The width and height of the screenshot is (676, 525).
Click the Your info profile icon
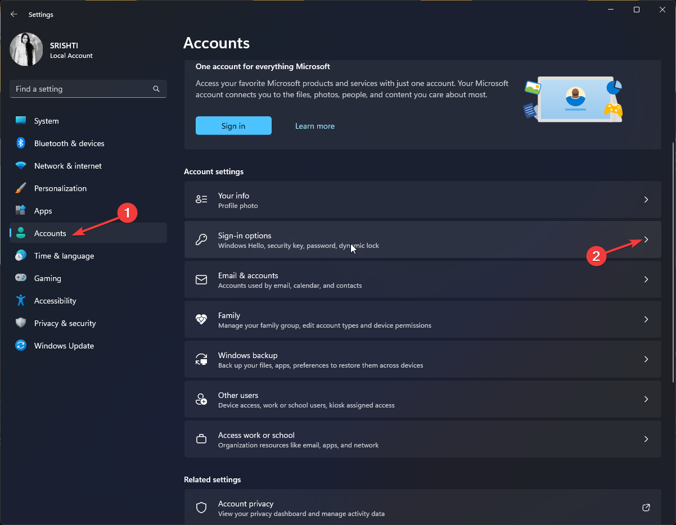[x=201, y=200]
